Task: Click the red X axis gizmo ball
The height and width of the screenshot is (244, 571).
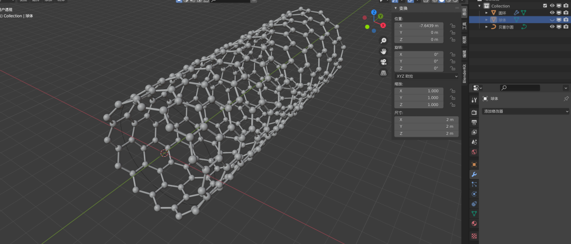Action: point(383,25)
